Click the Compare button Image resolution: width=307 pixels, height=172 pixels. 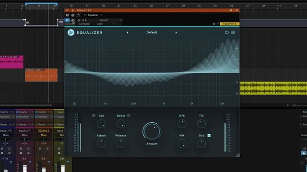[84, 24]
